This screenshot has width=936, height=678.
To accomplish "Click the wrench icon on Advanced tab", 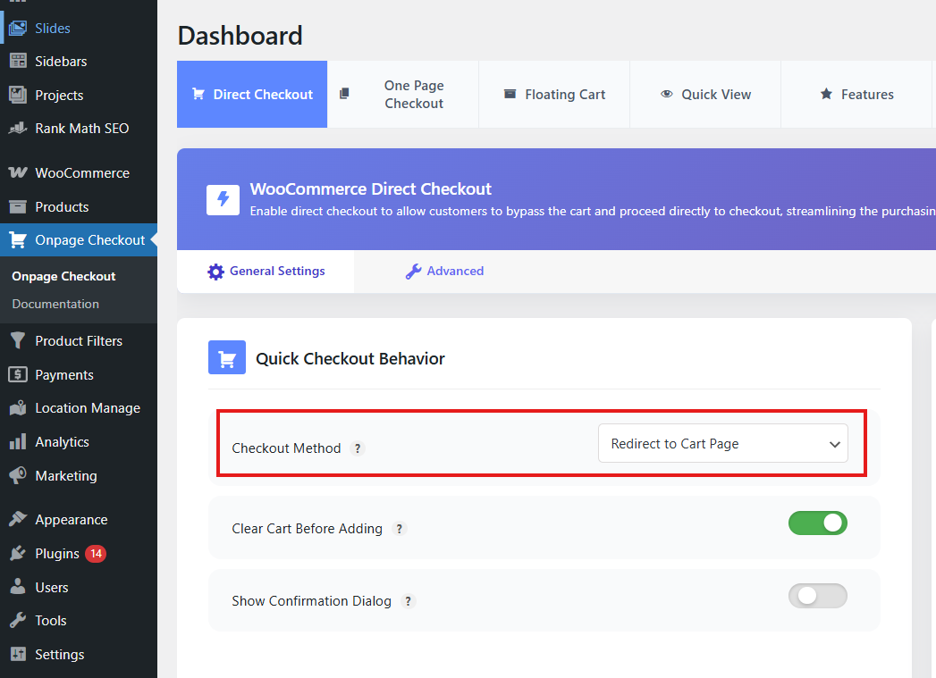I will click(x=413, y=272).
